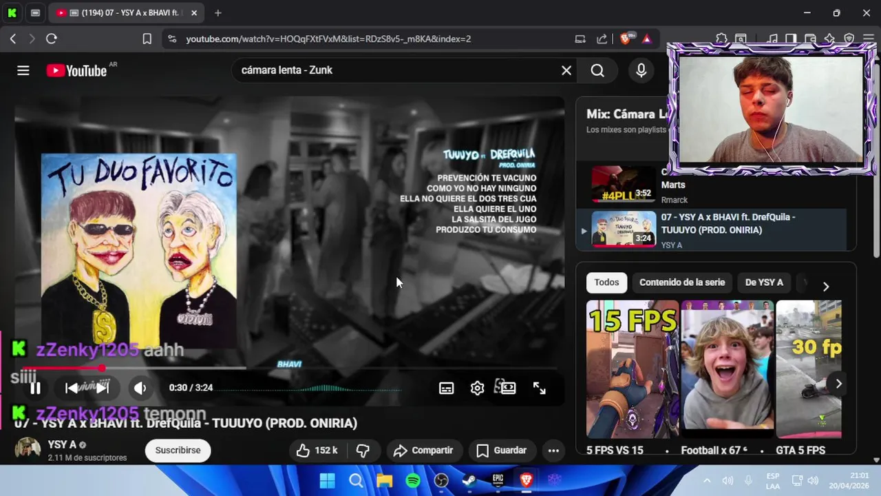This screenshot has width=881, height=496.
Task: Switch to the Kick pinned tab
Action: click(13, 12)
